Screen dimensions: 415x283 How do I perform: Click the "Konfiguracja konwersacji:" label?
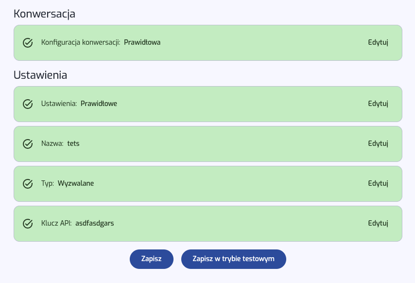coord(81,43)
